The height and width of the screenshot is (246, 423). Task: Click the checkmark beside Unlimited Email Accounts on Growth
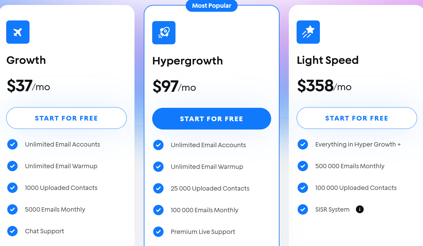point(12,144)
